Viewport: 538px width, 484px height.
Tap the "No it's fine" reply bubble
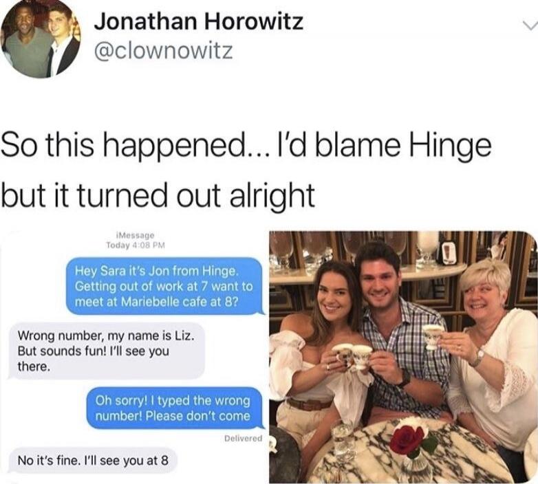[92, 461]
